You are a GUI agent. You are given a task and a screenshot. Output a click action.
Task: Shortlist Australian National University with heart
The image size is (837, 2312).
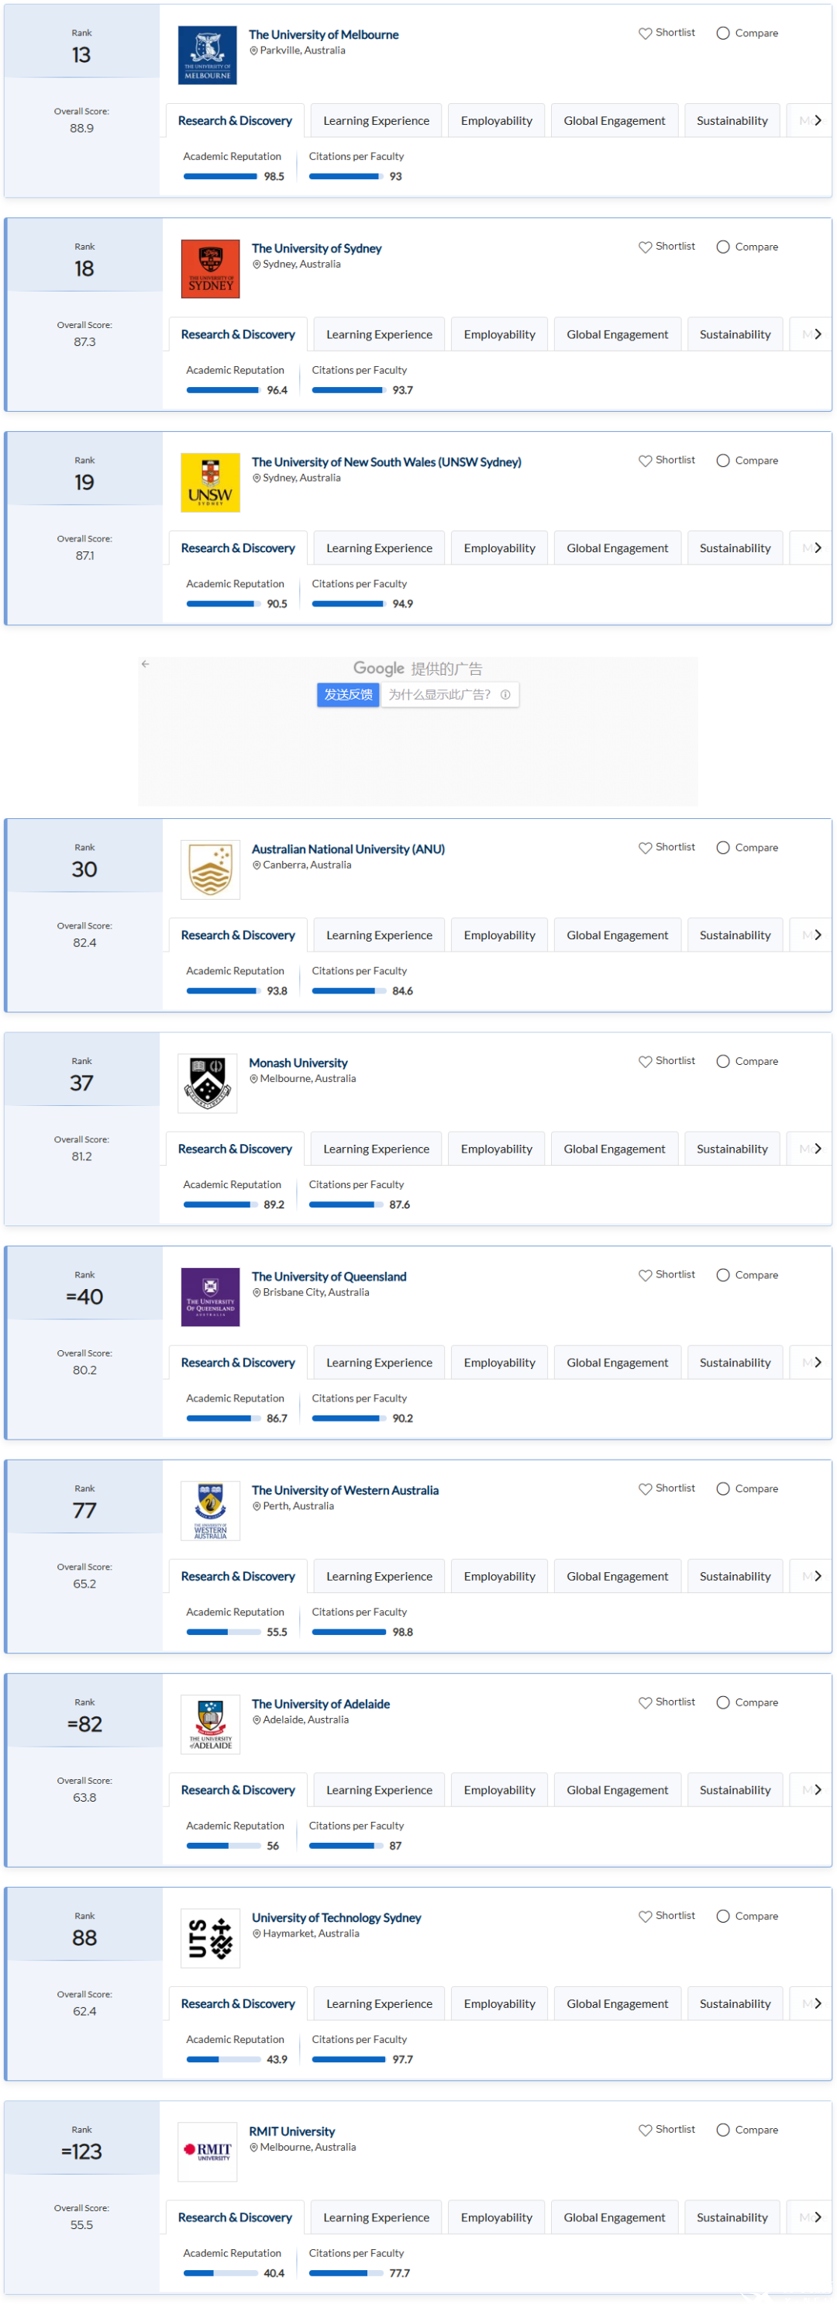point(645,847)
